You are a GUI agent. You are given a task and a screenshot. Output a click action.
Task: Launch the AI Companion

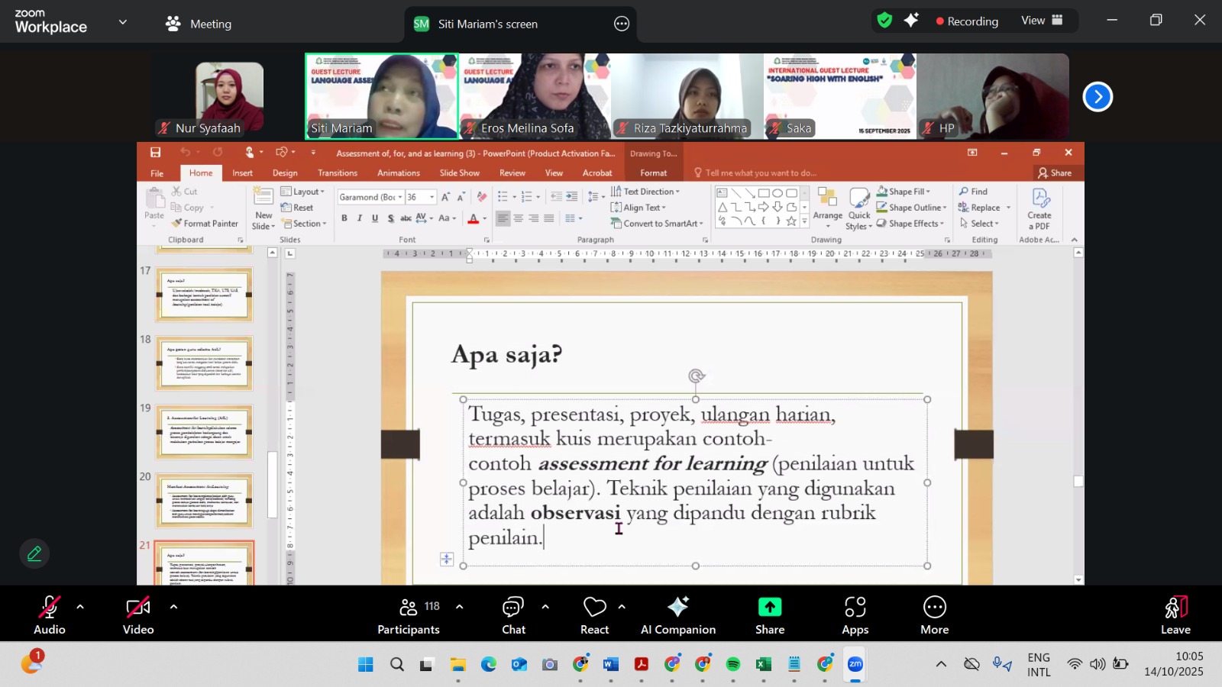677,615
